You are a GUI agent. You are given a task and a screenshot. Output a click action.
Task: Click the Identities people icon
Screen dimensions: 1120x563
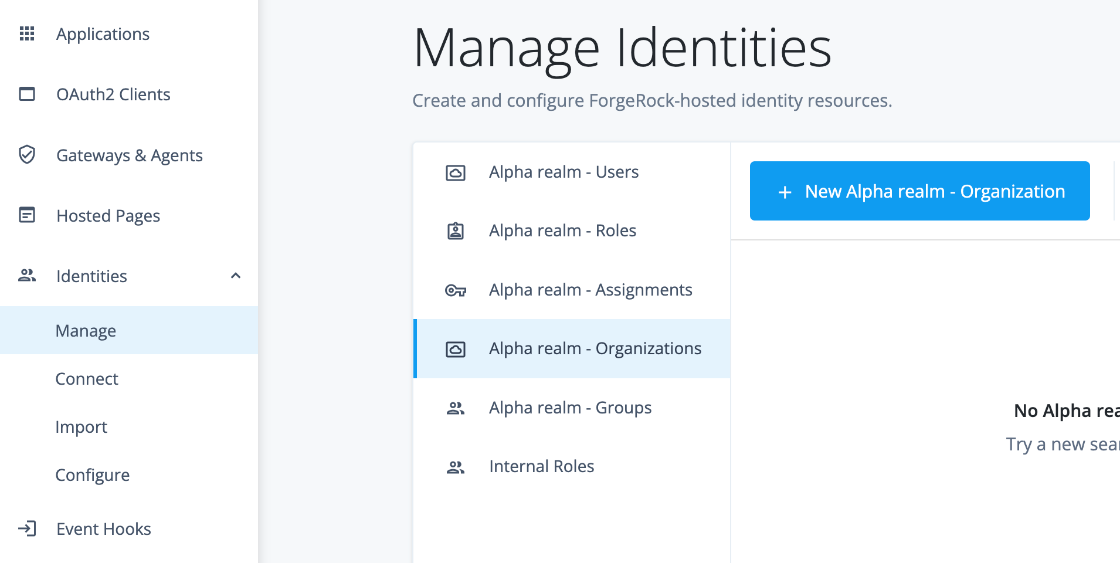[27, 275]
